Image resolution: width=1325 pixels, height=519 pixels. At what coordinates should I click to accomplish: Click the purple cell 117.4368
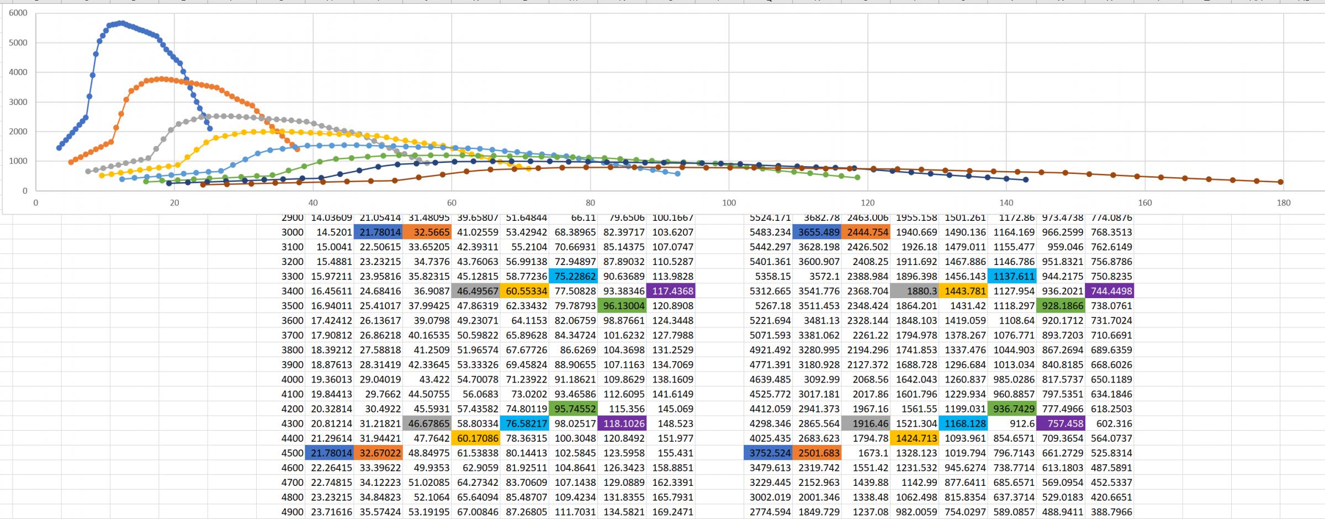tap(671, 291)
